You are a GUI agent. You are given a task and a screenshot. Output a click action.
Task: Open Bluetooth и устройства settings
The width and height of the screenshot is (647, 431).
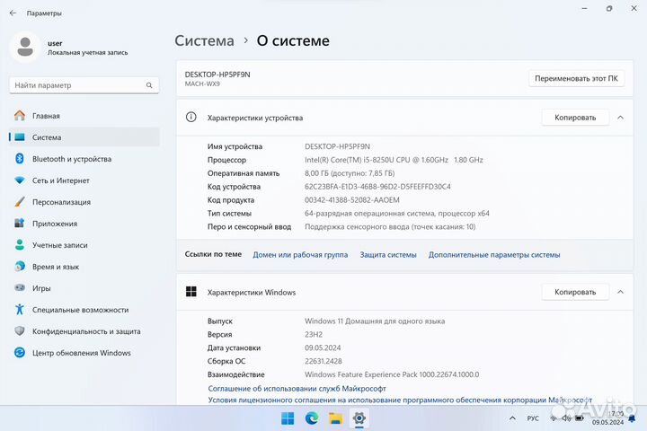tap(84, 159)
